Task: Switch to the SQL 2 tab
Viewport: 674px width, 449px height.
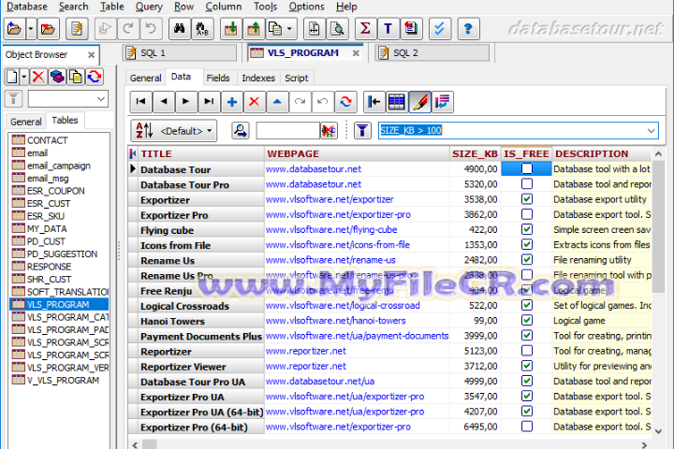Action: click(x=432, y=52)
